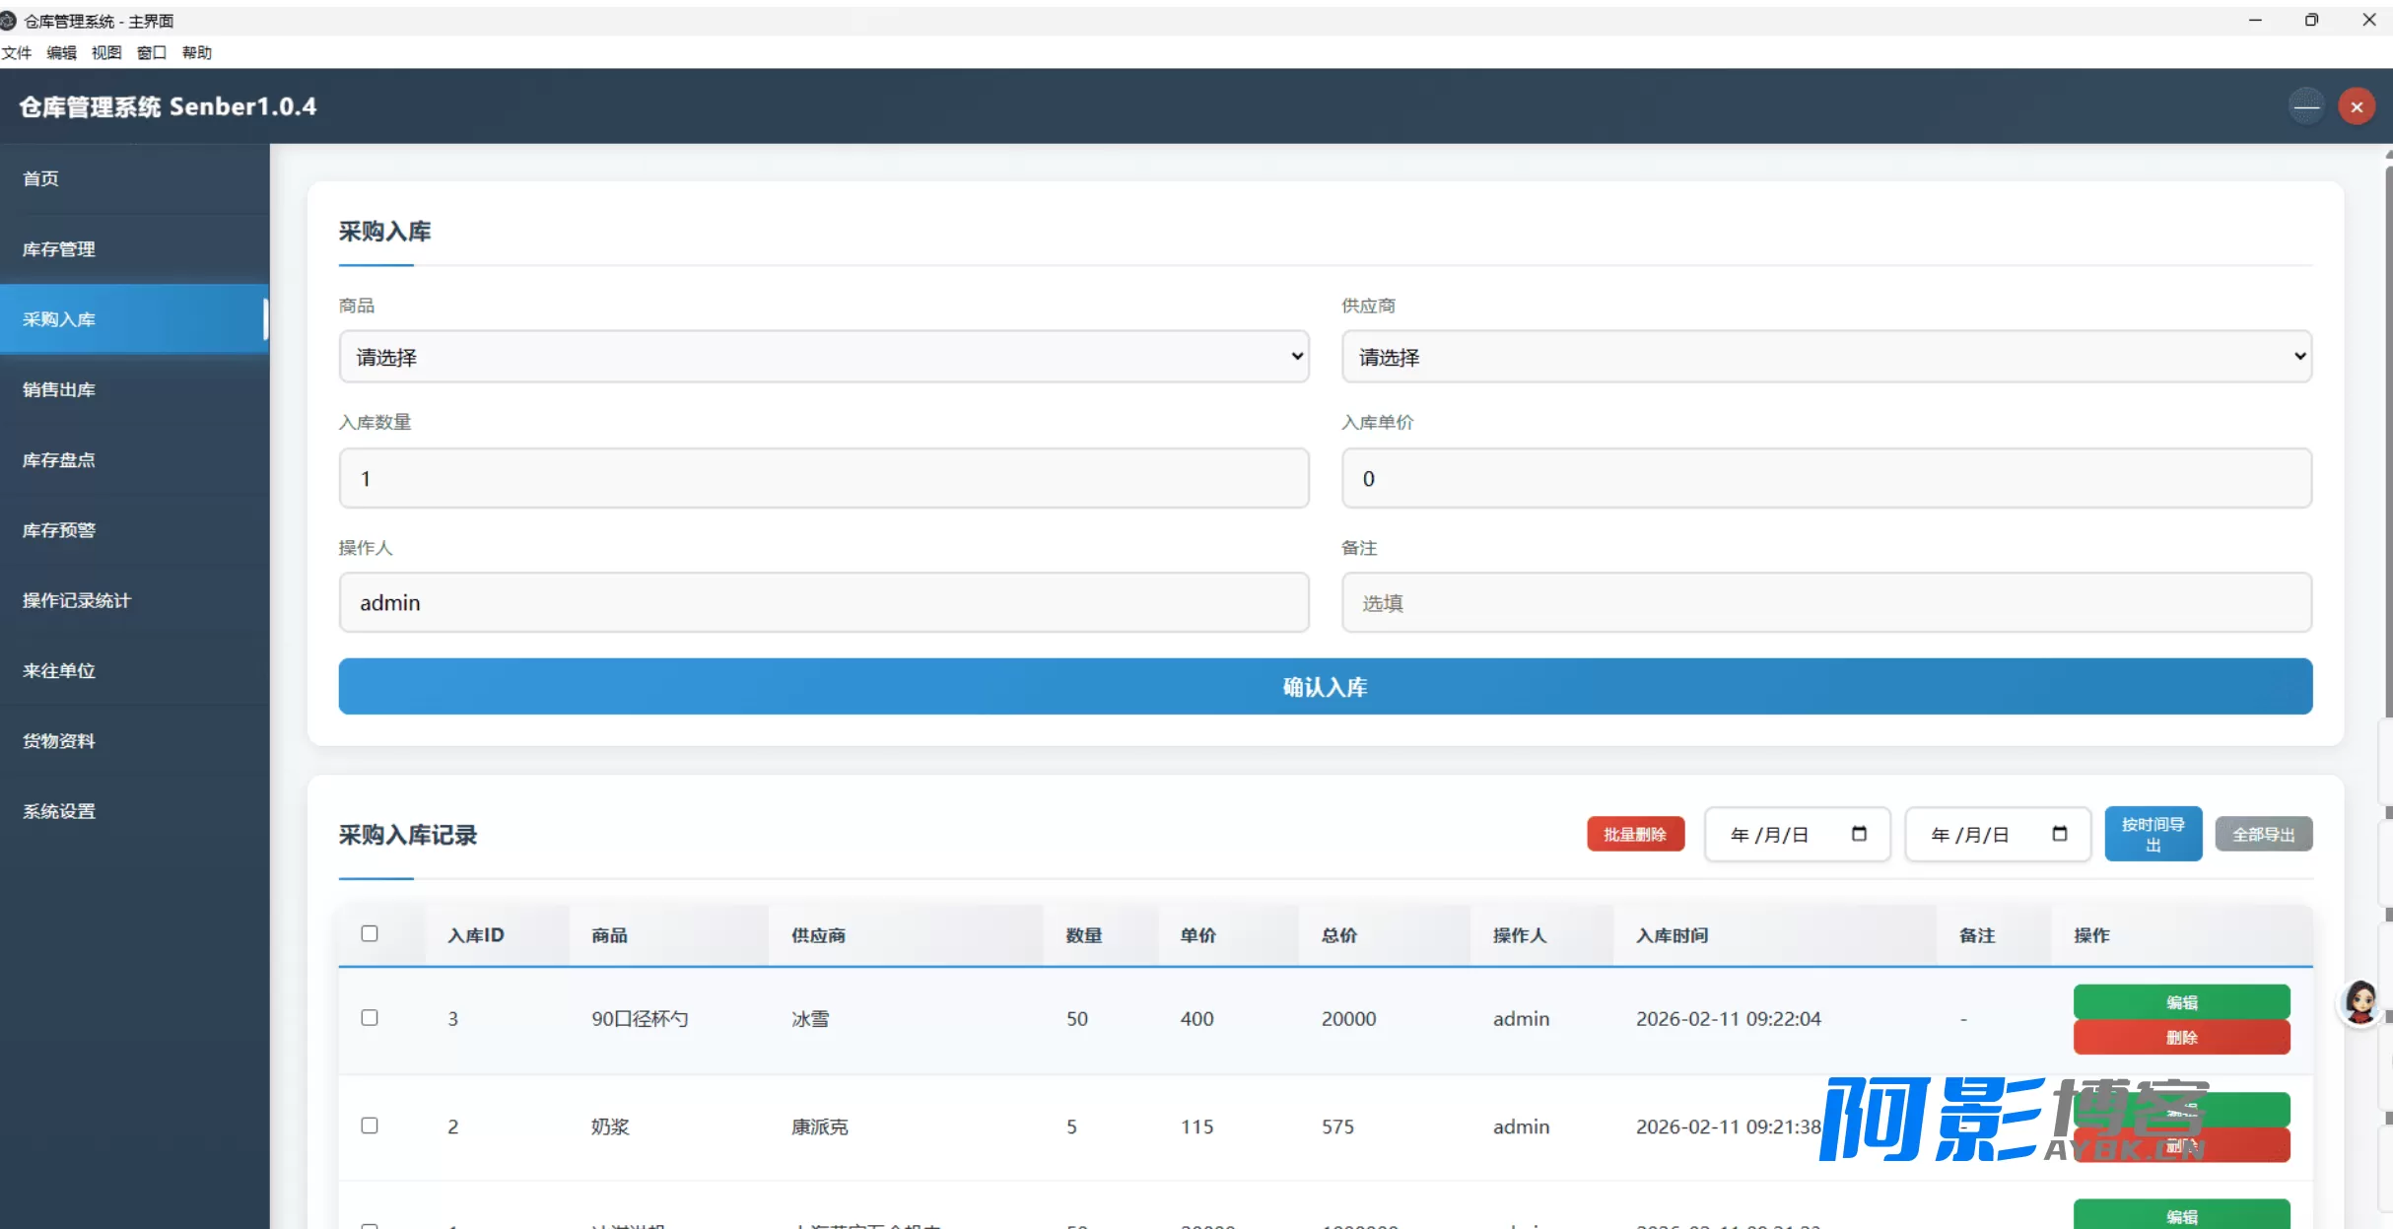The height and width of the screenshot is (1229, 2393).
Task: Click the red round close button in header
Action: pos(2357,106)
